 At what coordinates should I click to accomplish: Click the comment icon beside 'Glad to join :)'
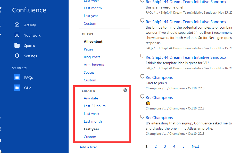click(142, 76)
